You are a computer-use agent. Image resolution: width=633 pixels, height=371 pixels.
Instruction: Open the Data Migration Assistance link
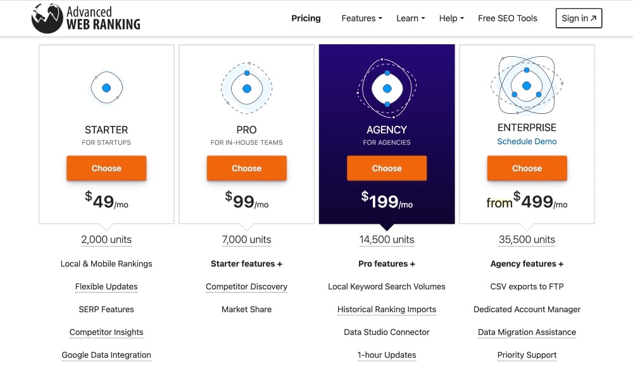coord(527,332)
